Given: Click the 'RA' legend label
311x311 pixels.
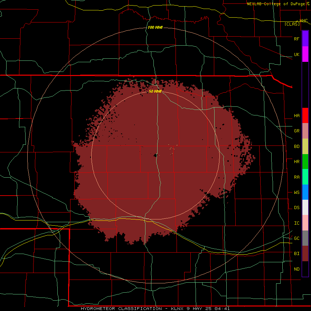Looking at the screenshot, I should [296, 177].
